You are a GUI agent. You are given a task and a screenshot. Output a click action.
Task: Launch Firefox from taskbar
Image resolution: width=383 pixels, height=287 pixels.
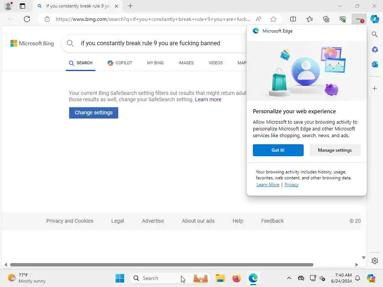pyautogui.click(x=236, y=278)
